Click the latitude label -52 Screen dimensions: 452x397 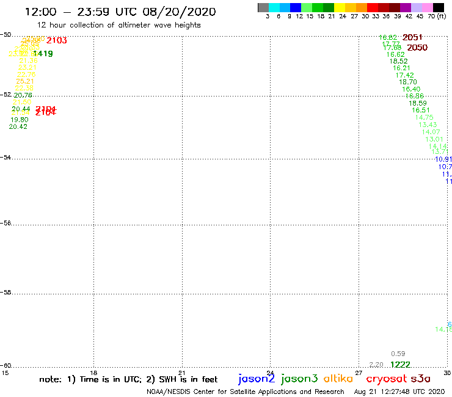click(x=5, y=95)
